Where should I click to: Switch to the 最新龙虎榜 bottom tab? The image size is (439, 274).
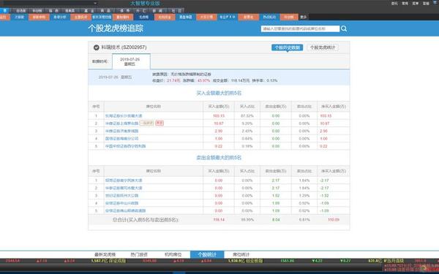point(105,254)
